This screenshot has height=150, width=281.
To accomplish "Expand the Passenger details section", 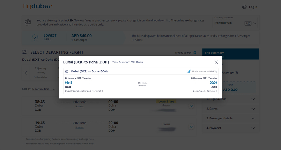I will click(253, 118).
